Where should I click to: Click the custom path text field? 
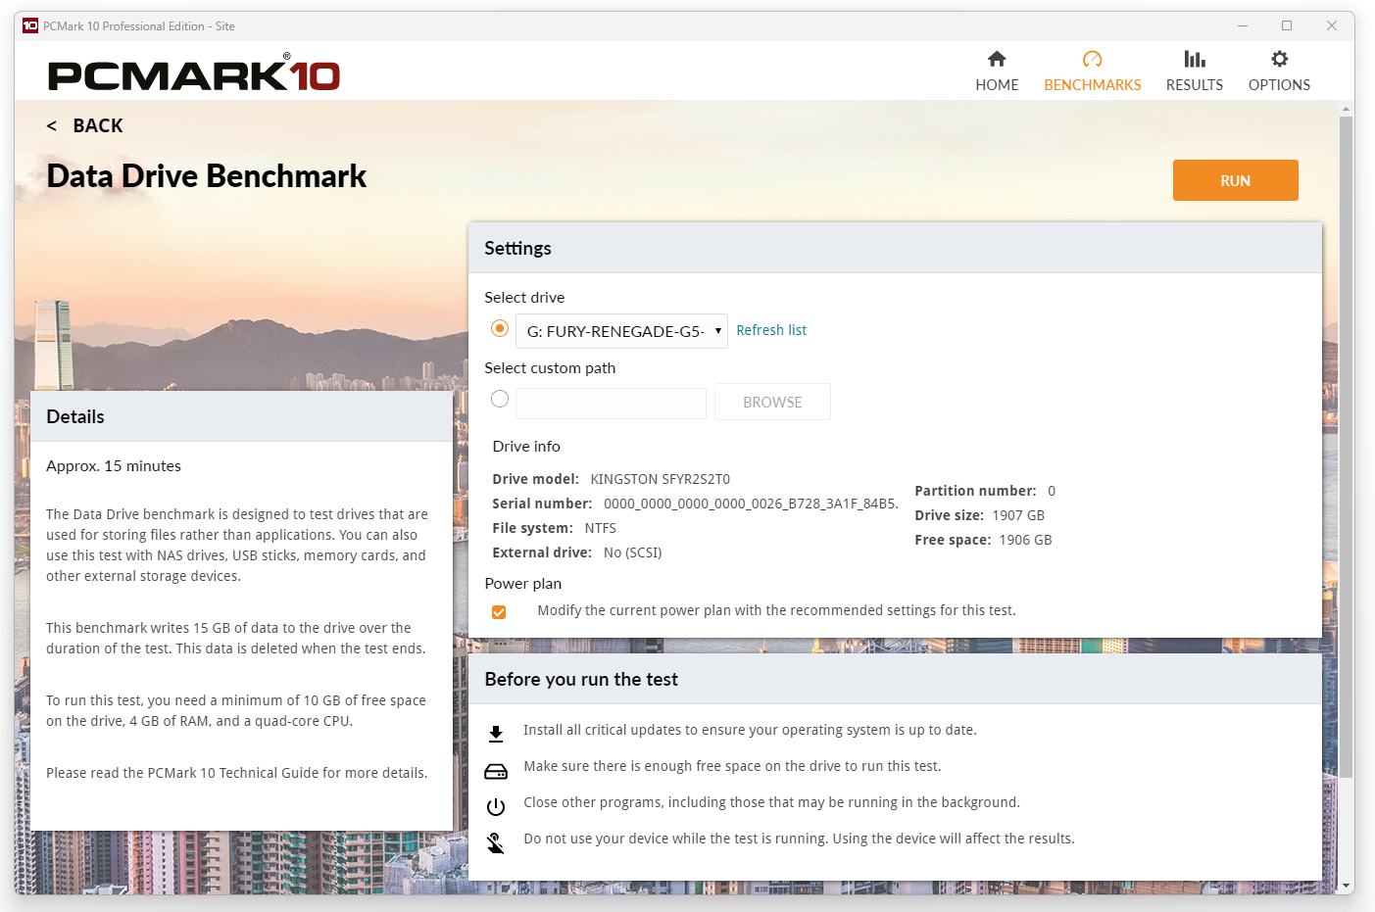pyautogui.click(x=611, y=403)
